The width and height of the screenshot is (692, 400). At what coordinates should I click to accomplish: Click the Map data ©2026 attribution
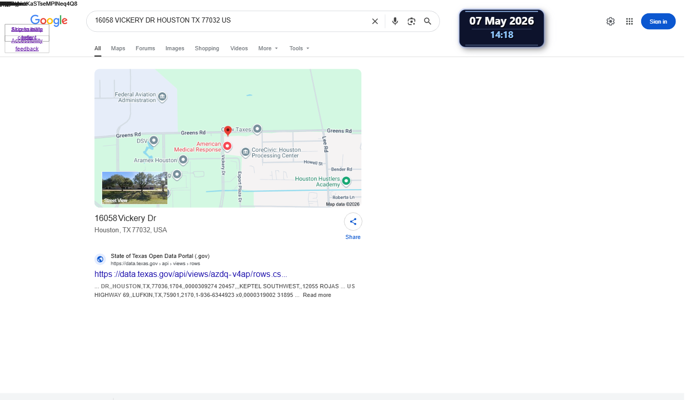(343, 204)
